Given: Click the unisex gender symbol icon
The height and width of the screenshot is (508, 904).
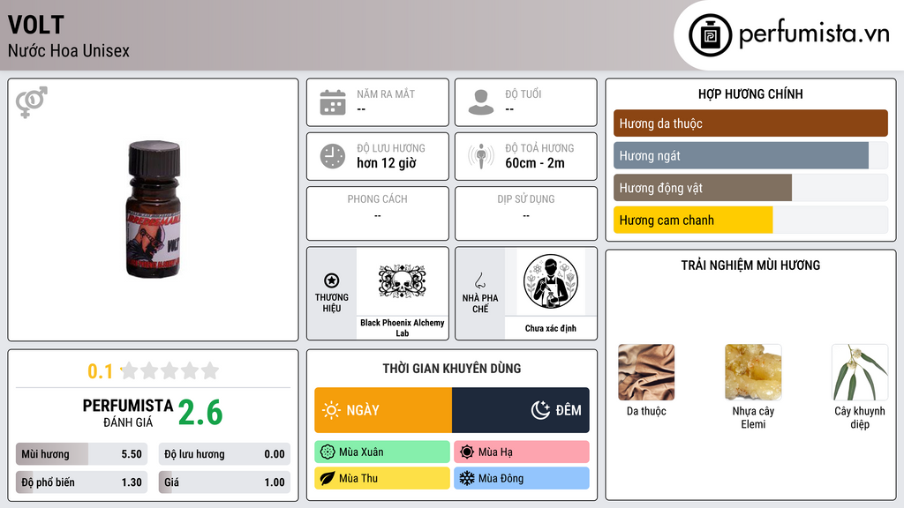Looking at the screenshot, I should [32, 102].
